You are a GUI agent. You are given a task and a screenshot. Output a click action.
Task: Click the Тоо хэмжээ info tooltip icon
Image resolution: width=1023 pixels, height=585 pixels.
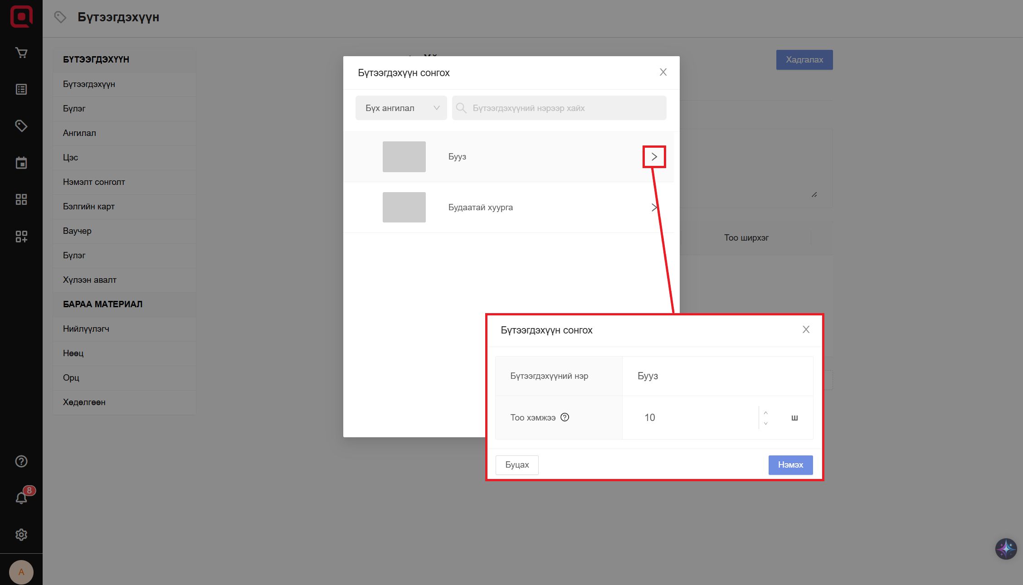coord(565,417)
